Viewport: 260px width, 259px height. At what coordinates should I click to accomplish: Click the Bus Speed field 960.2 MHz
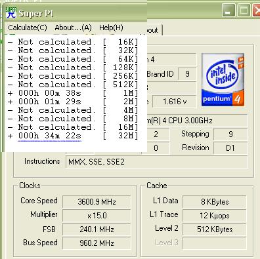click(97, 243)
